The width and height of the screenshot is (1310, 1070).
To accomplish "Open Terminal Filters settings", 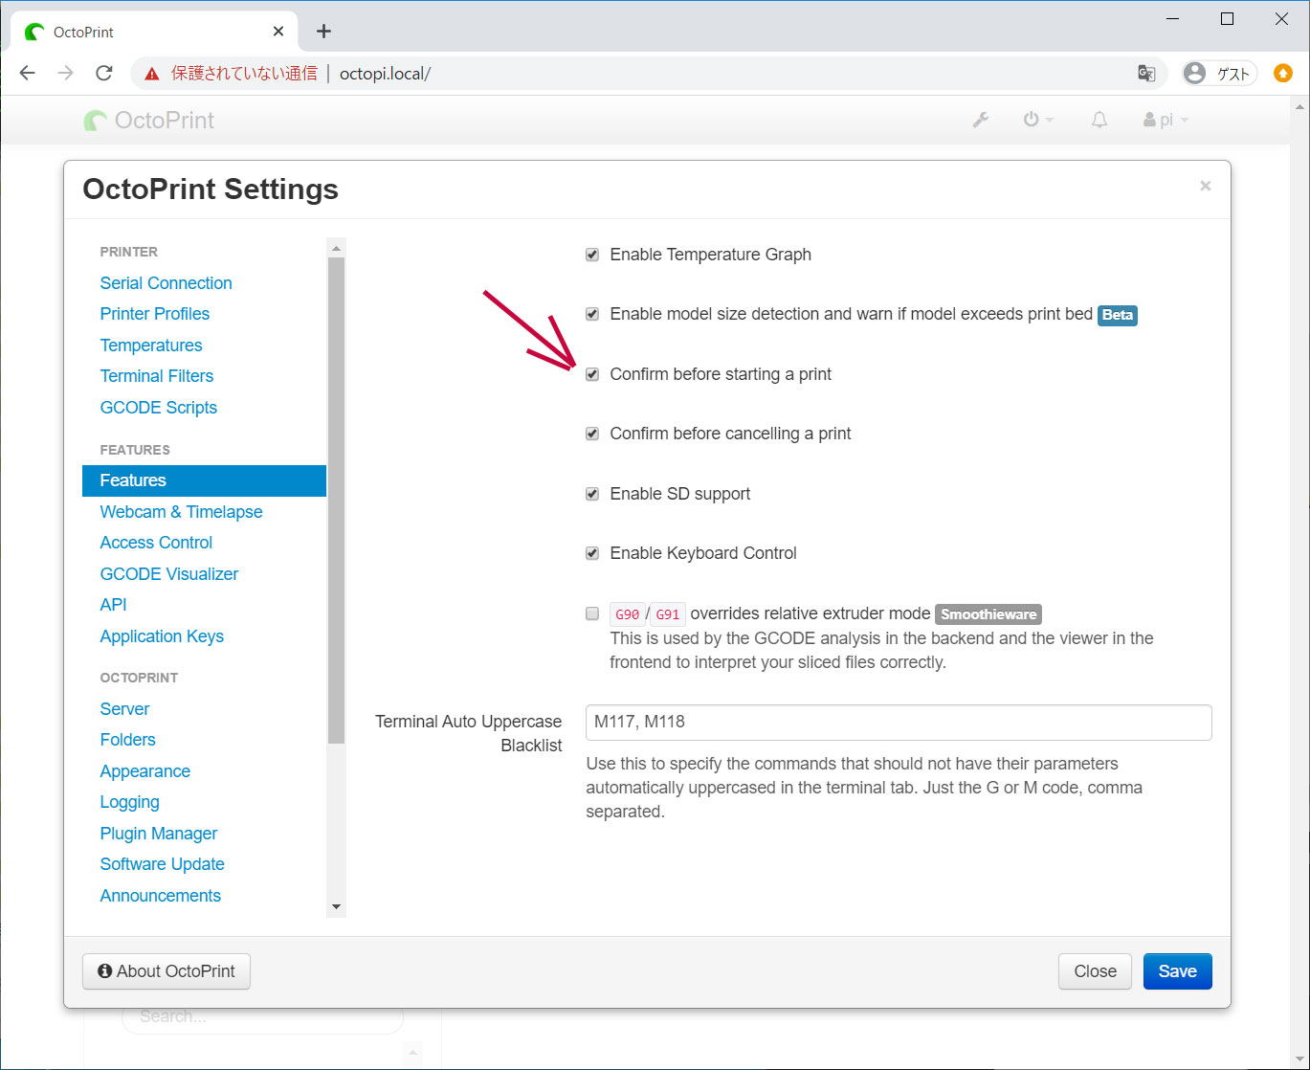I will 156,376.
